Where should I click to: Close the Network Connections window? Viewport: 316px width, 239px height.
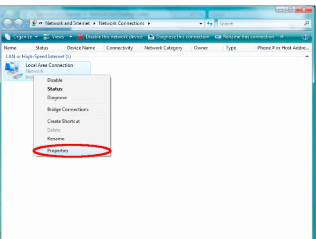304,9
